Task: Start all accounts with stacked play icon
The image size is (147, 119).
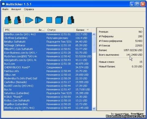Action: [x=39, y=20]
